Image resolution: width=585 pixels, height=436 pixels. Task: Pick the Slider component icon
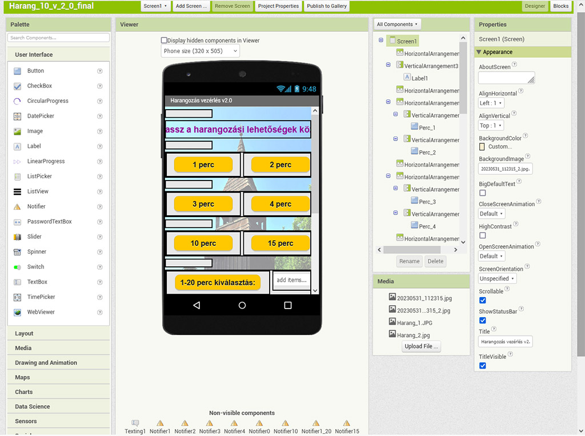click(17, 237)
